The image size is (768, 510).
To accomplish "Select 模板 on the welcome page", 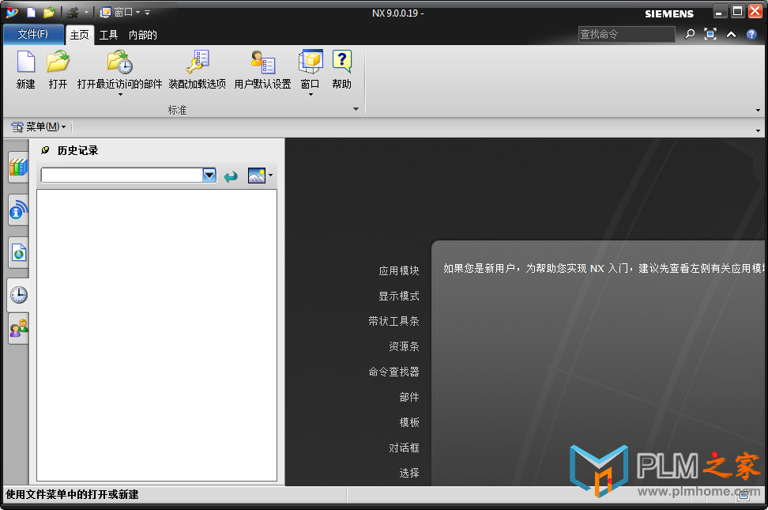I will (409, 422).
